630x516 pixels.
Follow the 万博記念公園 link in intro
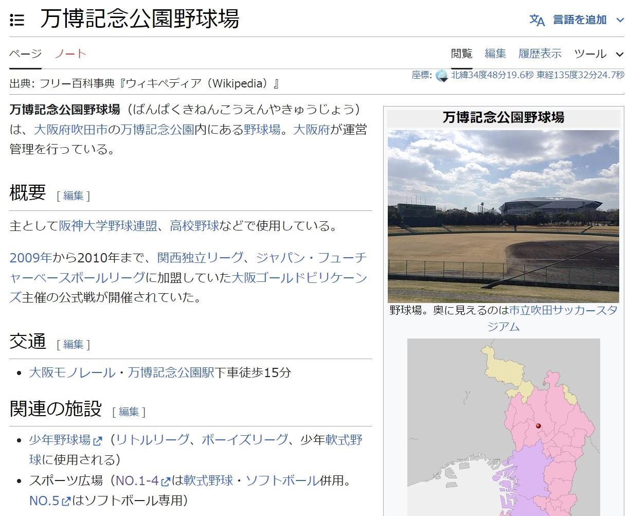pos(157,129)
